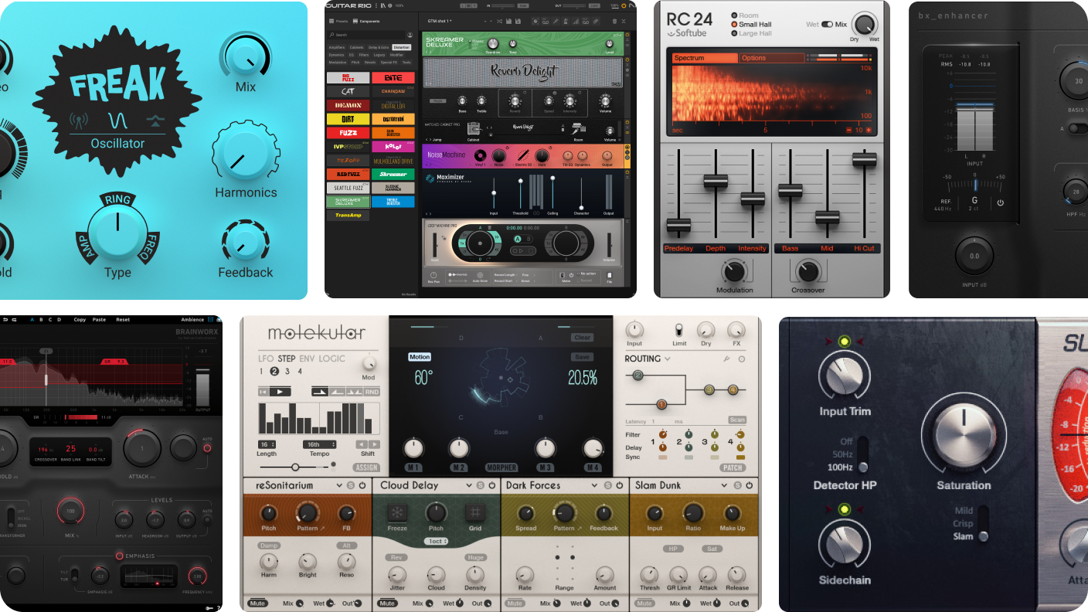Viewport: 1088px width, 612px height.
Task: Open the 1oct dropdown in Cloud Delay
Action: [437, 541]
